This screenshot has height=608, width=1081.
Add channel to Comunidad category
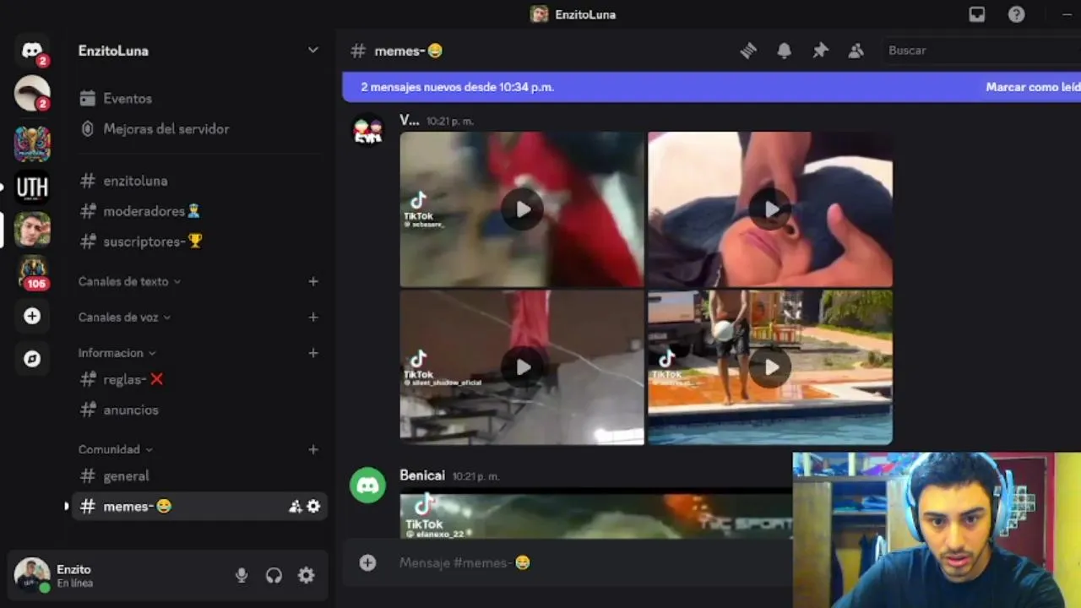coord(313,449)
